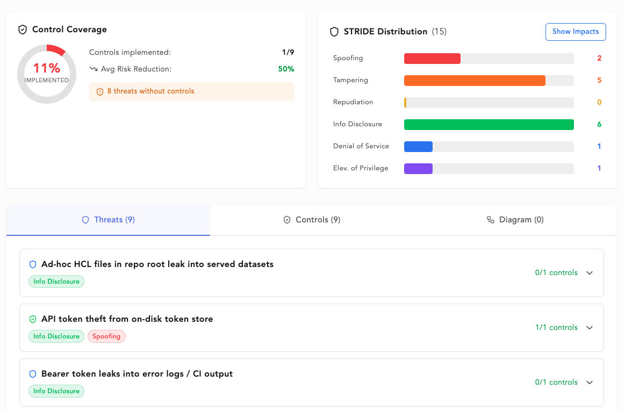Click the diagram icon in the Diagram tab
The width and height of the screenshot is (625, 411).
tap(491, 220)
